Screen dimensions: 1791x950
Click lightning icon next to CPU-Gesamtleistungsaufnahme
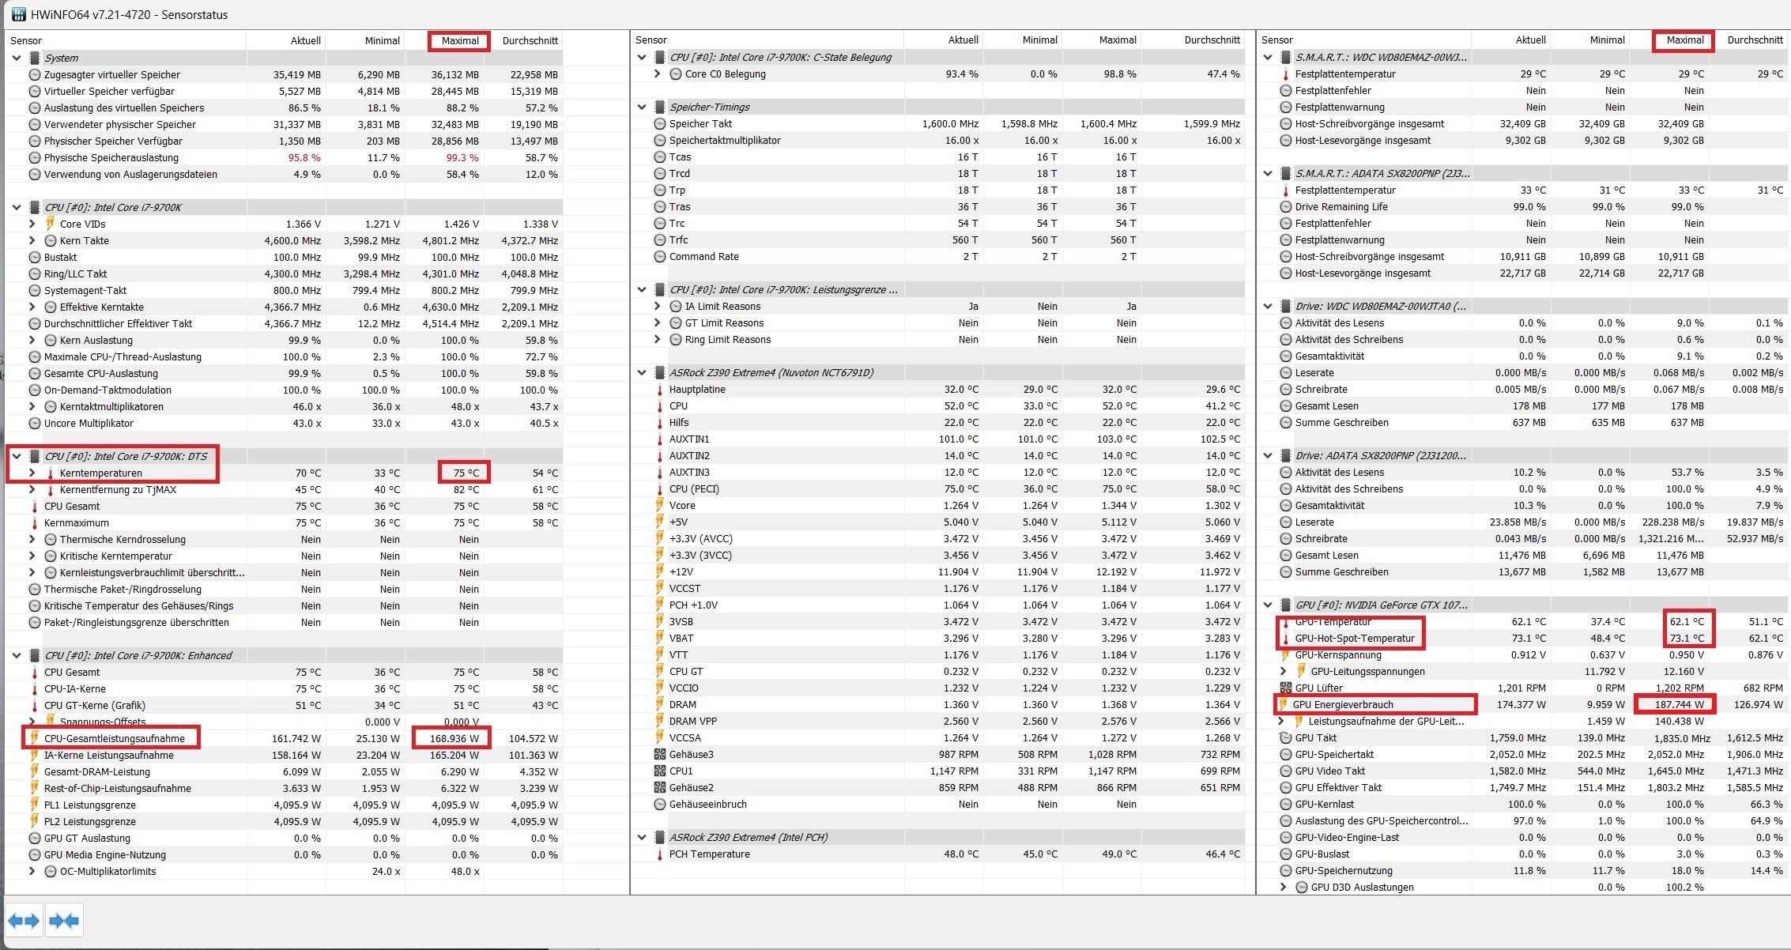coord(34,738)
